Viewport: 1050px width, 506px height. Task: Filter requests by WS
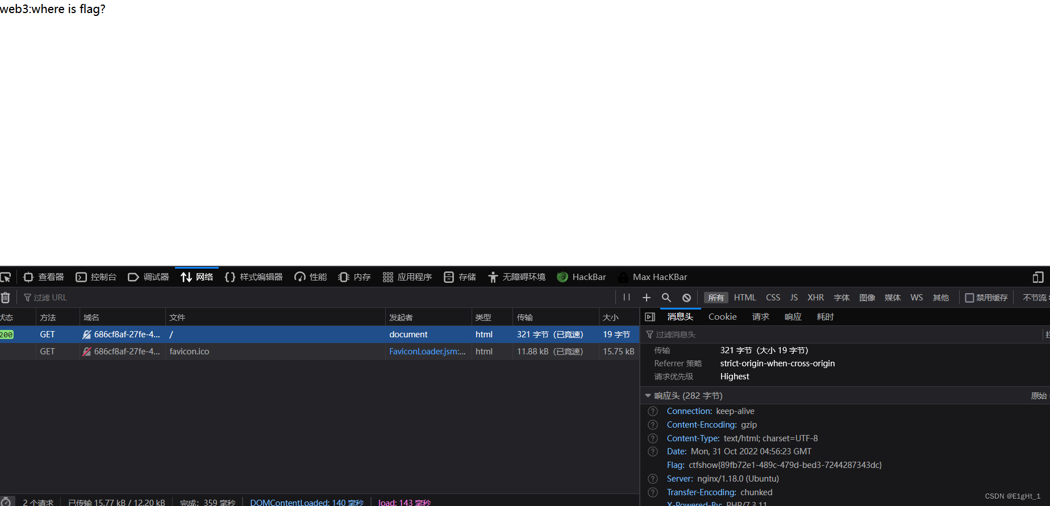[x=916, y=298]
